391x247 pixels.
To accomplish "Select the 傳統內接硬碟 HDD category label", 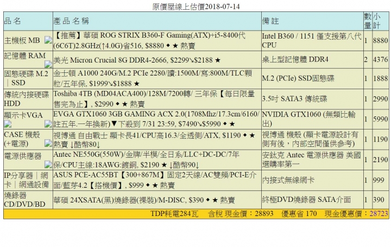I will pyautogui.click(x=27, y=99).
